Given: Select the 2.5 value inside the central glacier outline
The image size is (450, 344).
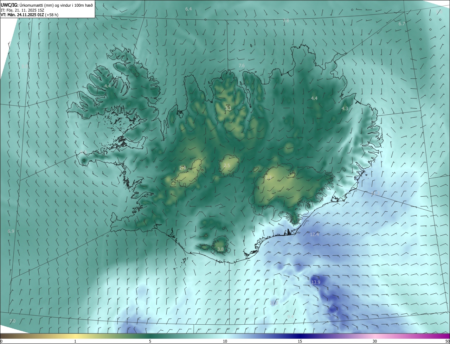Looking at the screenshot, I should tap(227, 166).
